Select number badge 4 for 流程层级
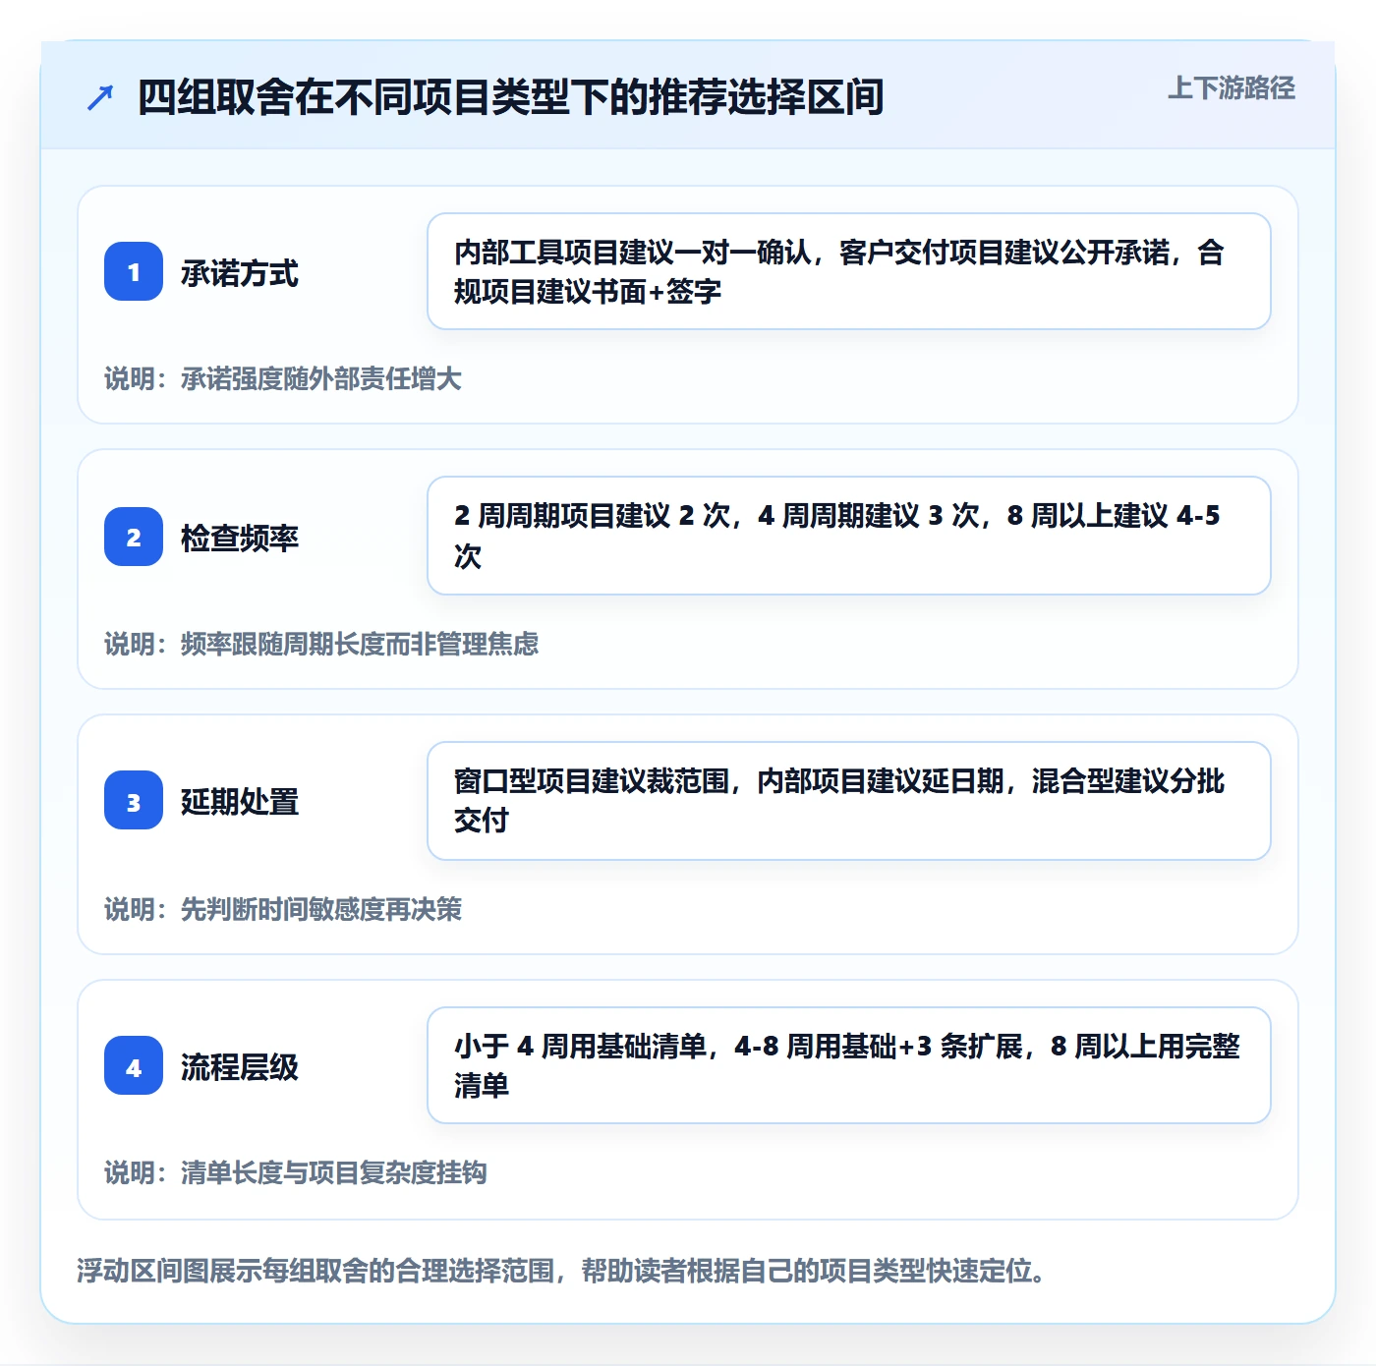Image resolution: width=1376 pixels, height=1366 pixels. tap(134, 1066)
